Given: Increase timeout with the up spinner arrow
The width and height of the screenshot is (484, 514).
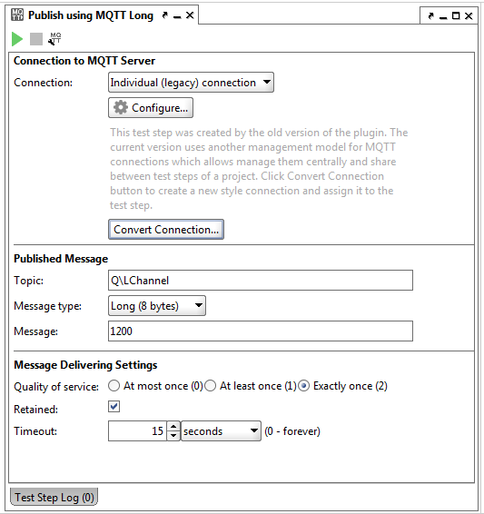Looking at the screenshot, I should pyautogui.click(x=173, y=426).
